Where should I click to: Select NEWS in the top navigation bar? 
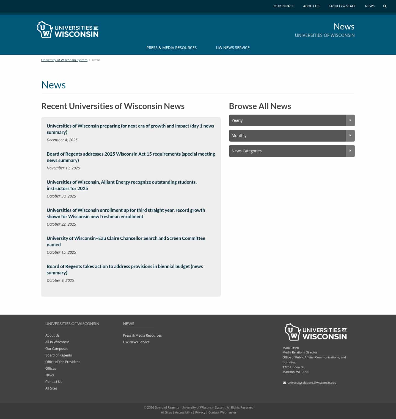[x=370, y=6]
